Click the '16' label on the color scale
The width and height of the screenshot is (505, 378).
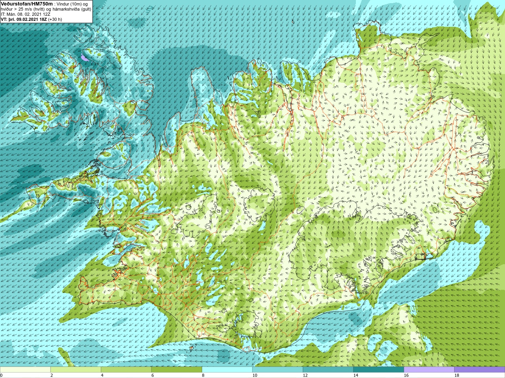click(406, 375)
